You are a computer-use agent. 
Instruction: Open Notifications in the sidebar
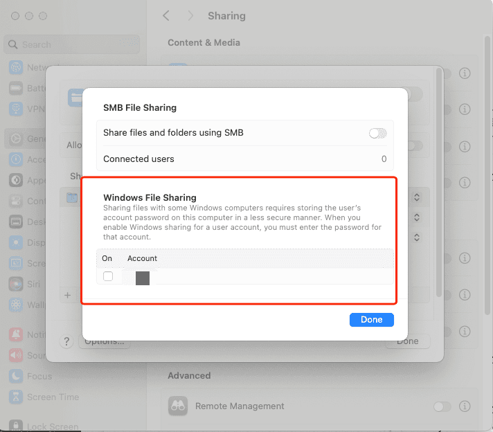pyautogui.click(x=28, y=334)
